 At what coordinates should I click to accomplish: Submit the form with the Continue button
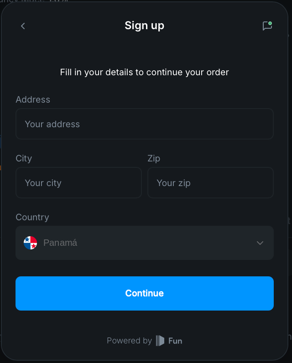point(145,293)
